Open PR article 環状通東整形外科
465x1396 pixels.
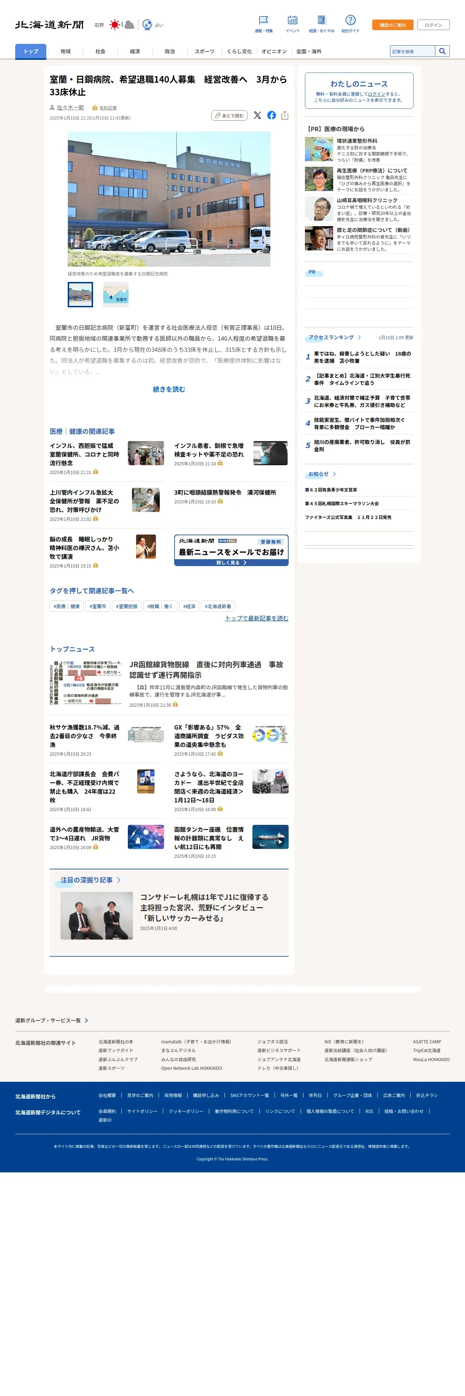(x=359, y=150)
